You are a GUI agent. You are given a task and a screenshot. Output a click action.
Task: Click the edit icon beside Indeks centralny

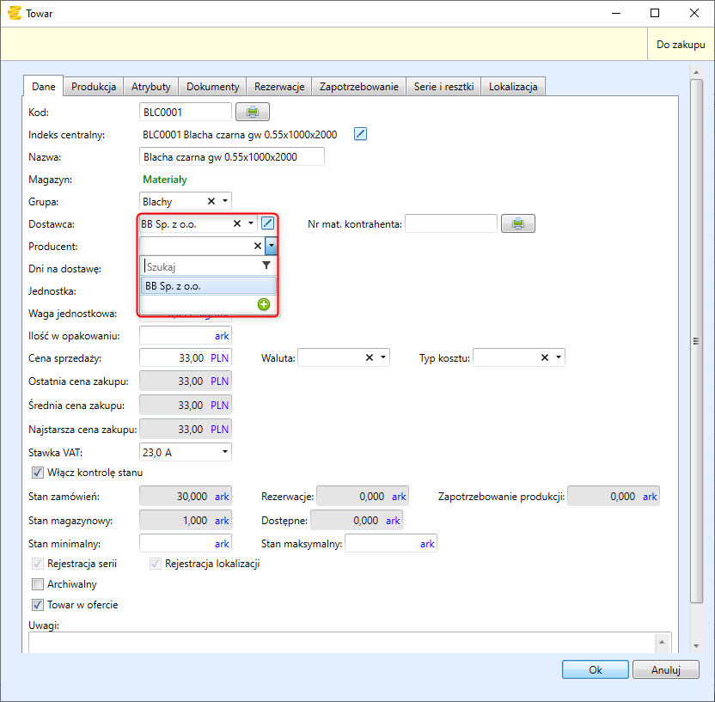361,134
